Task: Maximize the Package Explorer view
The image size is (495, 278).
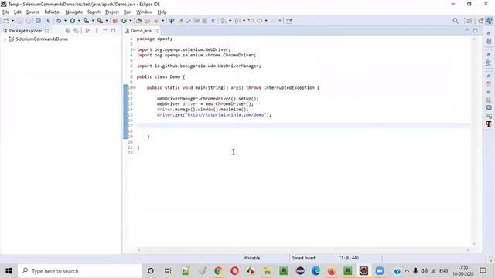Action: tap(114, 31)
